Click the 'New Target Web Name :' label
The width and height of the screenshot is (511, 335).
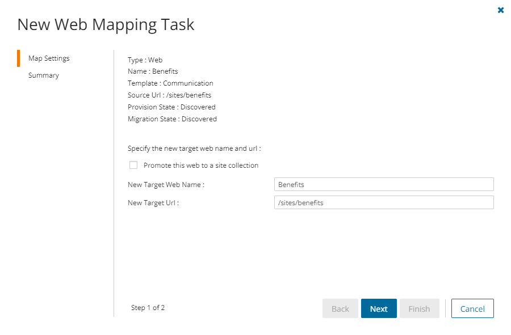point(166,185)
